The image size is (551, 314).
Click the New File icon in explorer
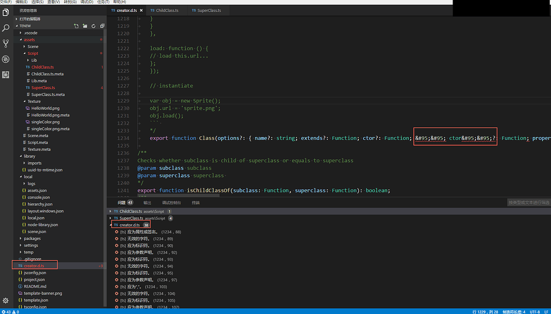tap(76, 26)
